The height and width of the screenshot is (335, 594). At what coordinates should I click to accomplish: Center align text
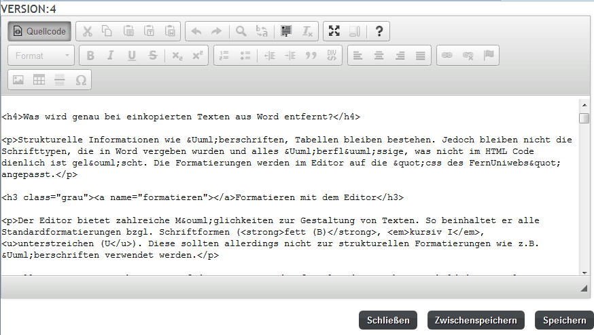pos(379,56)
